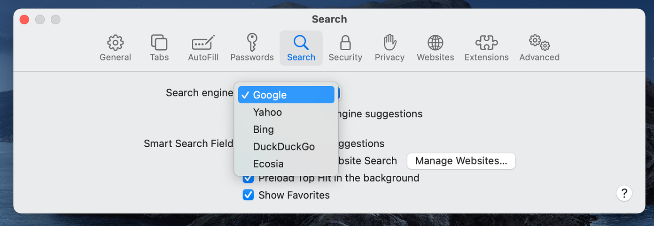The width and height of the screenshot is (654, 226).
Task: Toggle Preload Top Hit in the background
Action: point(248,179)
